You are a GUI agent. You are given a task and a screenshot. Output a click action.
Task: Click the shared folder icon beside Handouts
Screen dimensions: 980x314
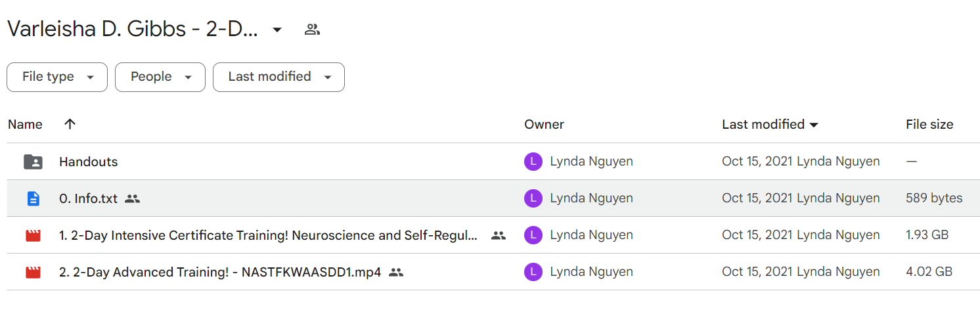coord(33,162)
